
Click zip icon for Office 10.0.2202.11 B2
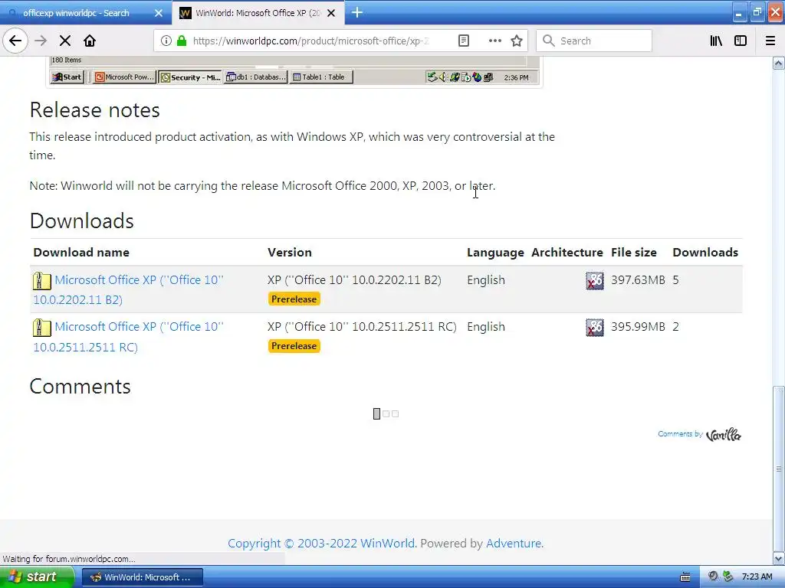coord(42,280)
